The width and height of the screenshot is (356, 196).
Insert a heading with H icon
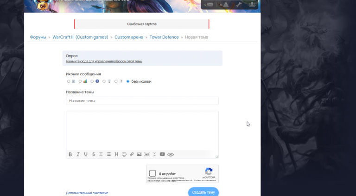point(116,154)
